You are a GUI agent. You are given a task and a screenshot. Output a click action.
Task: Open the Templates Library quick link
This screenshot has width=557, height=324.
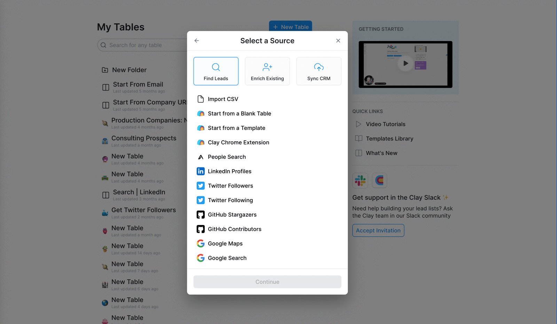click(x=389, y=139)
